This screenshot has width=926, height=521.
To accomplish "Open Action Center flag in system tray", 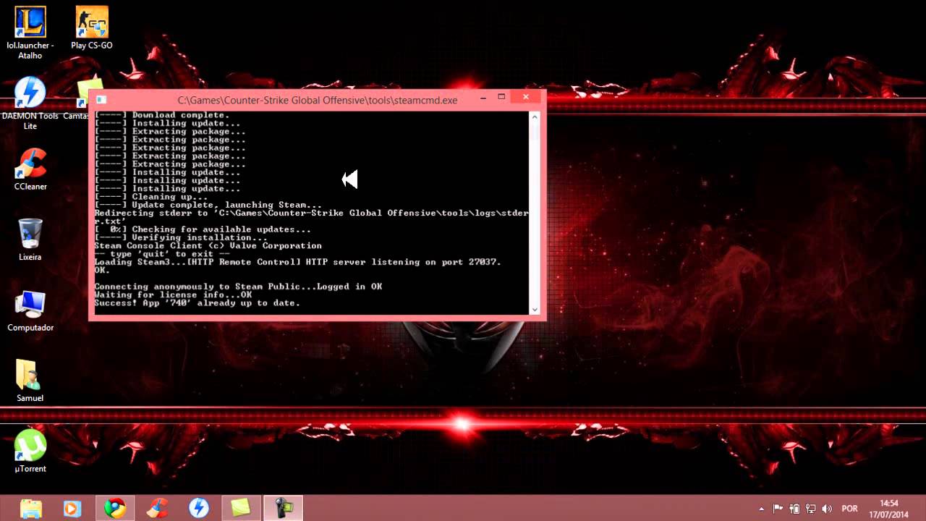I will [778, 509].
